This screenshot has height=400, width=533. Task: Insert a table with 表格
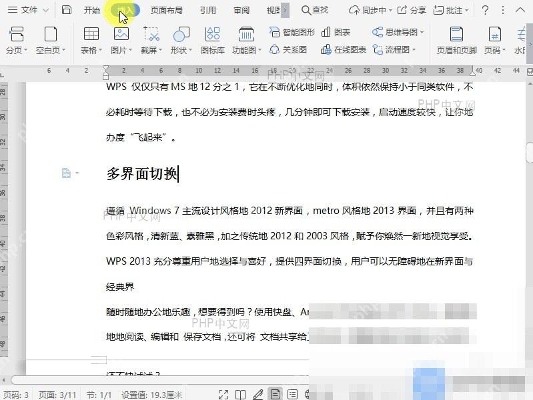91,41
